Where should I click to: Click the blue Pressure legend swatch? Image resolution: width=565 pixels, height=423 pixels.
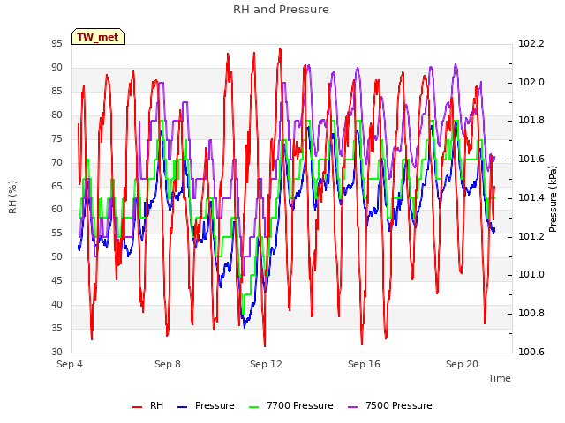point(183,407)
